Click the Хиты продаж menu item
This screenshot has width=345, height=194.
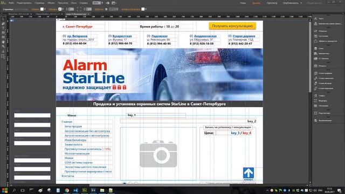click(73, 127)
